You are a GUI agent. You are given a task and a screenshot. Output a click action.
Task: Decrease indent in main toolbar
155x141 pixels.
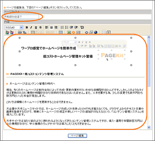point(71,28)
